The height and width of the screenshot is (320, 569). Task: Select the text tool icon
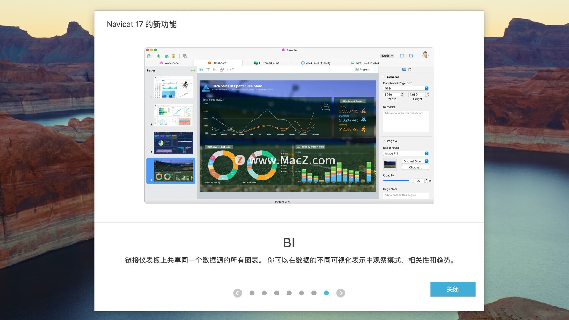pyautogui.click(x=208, y=70)
